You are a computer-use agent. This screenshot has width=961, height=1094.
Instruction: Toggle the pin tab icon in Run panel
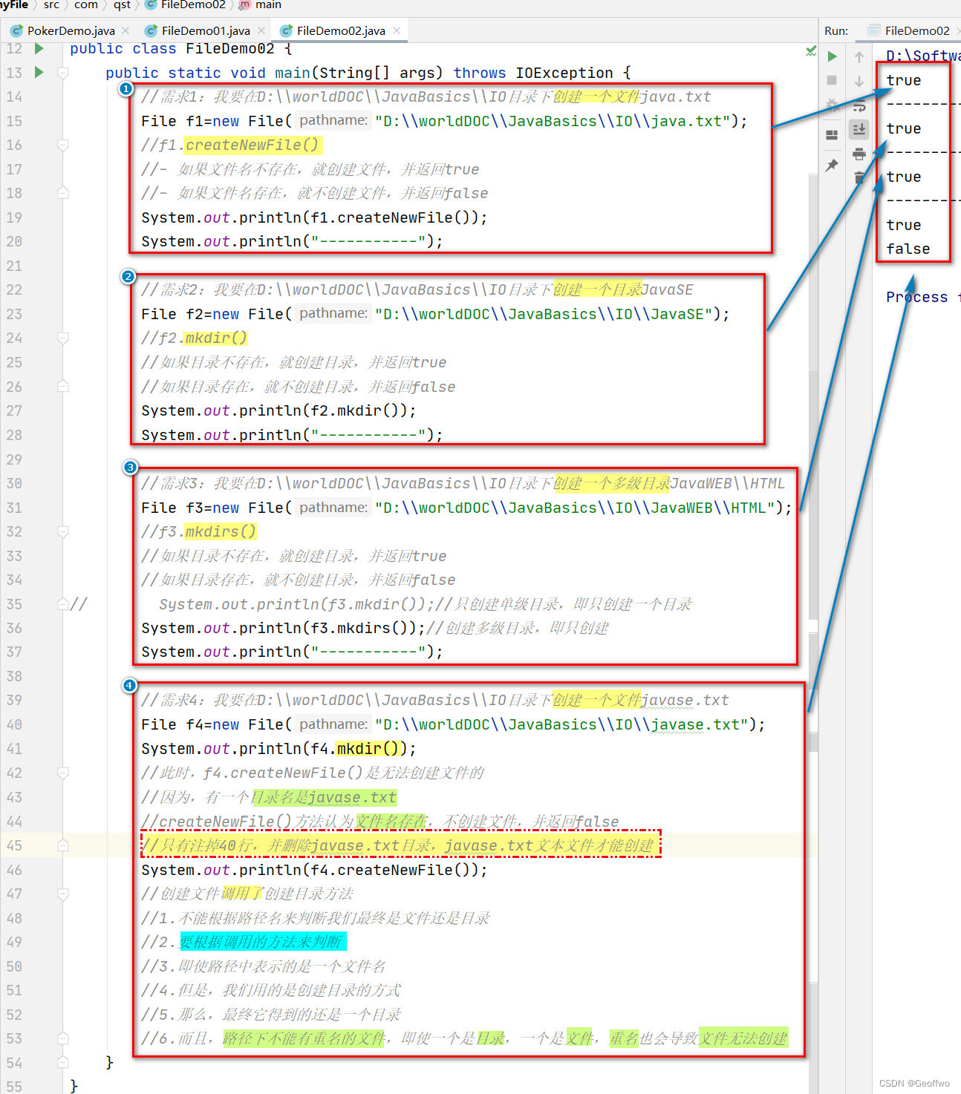pos(832,165)
